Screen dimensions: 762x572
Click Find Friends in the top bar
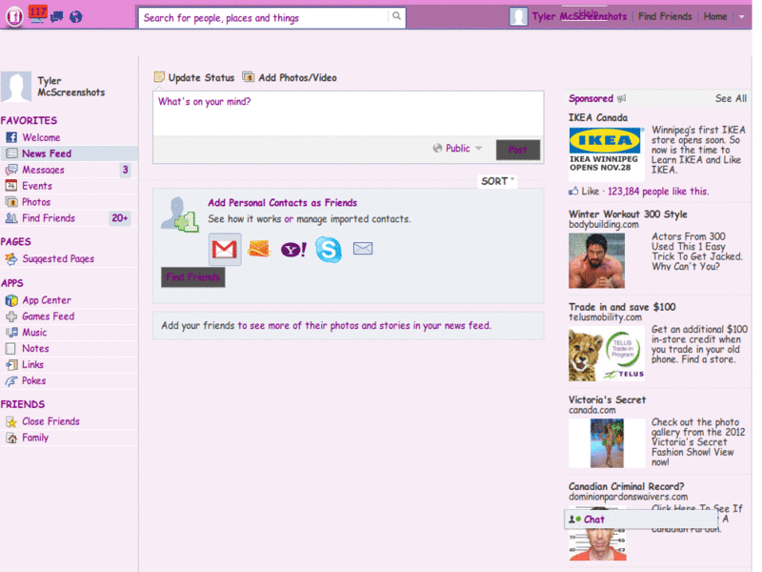coord(665,16)
